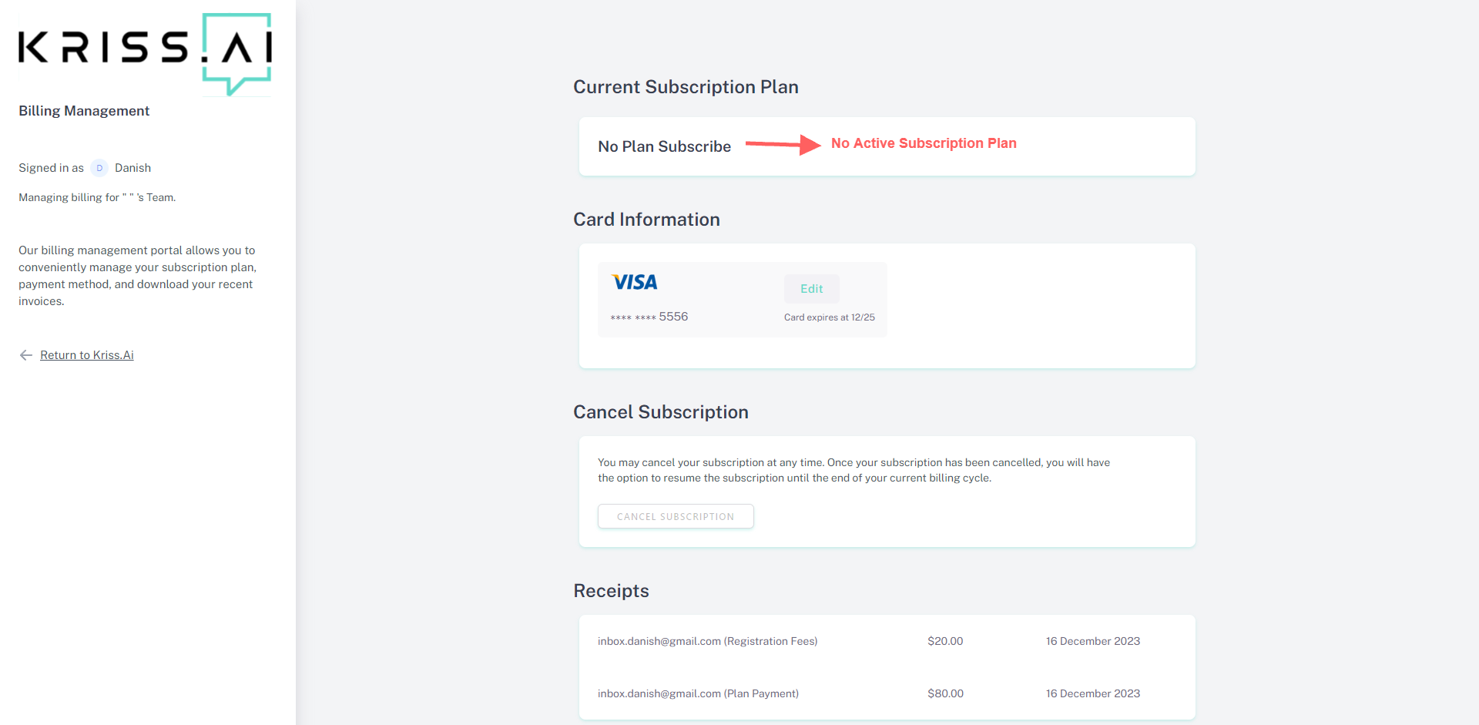The width and height of the screenshot is (1479, 725).
Task: Click the card expiry date 12/25
Action: (x=863, y=317)
